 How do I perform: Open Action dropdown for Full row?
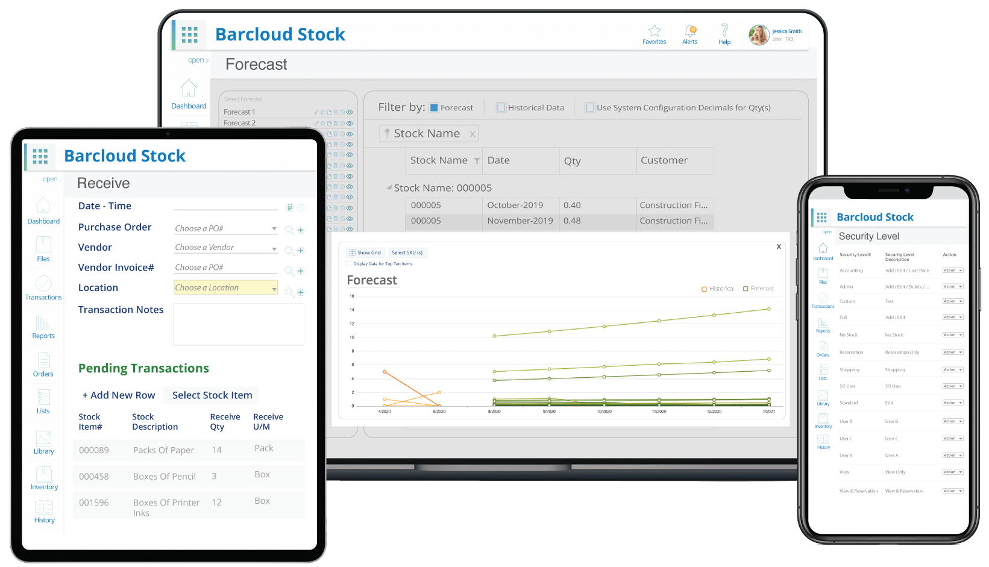(953, 317)
